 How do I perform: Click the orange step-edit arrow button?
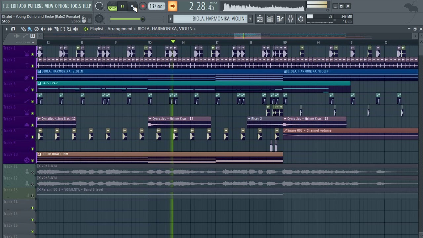pos(172,6)
